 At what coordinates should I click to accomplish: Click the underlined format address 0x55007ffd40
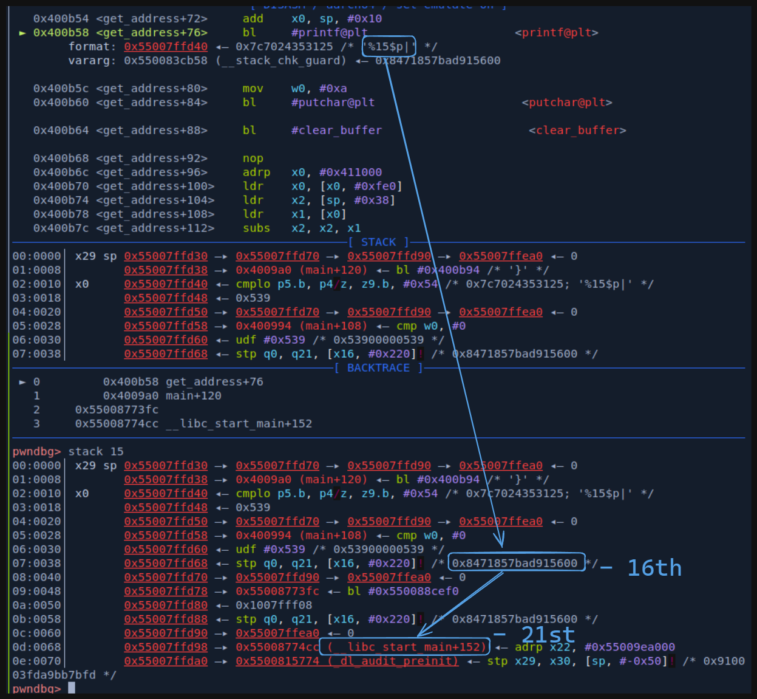coord(166,47)
